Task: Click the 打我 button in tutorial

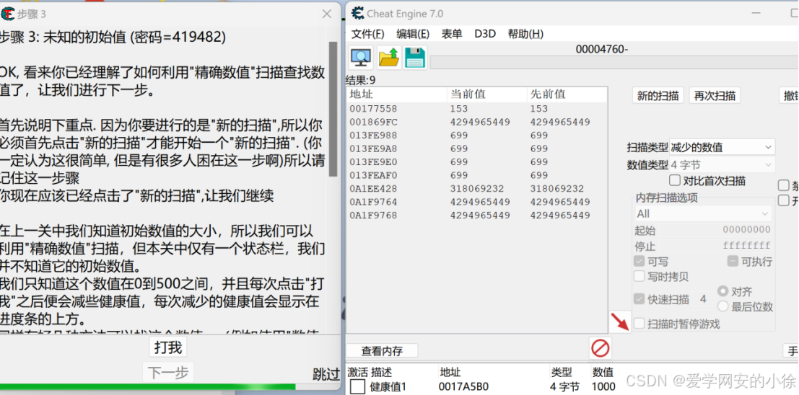Action: click(168, 347)
